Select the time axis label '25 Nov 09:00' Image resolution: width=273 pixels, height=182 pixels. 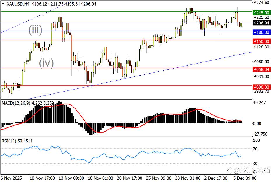pyautogui.click(x=159, y=178)
